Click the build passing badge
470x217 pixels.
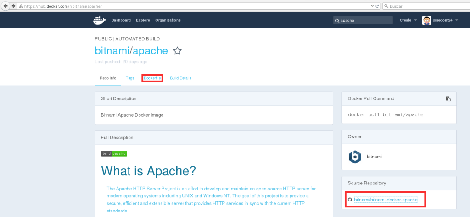[114, 153]
